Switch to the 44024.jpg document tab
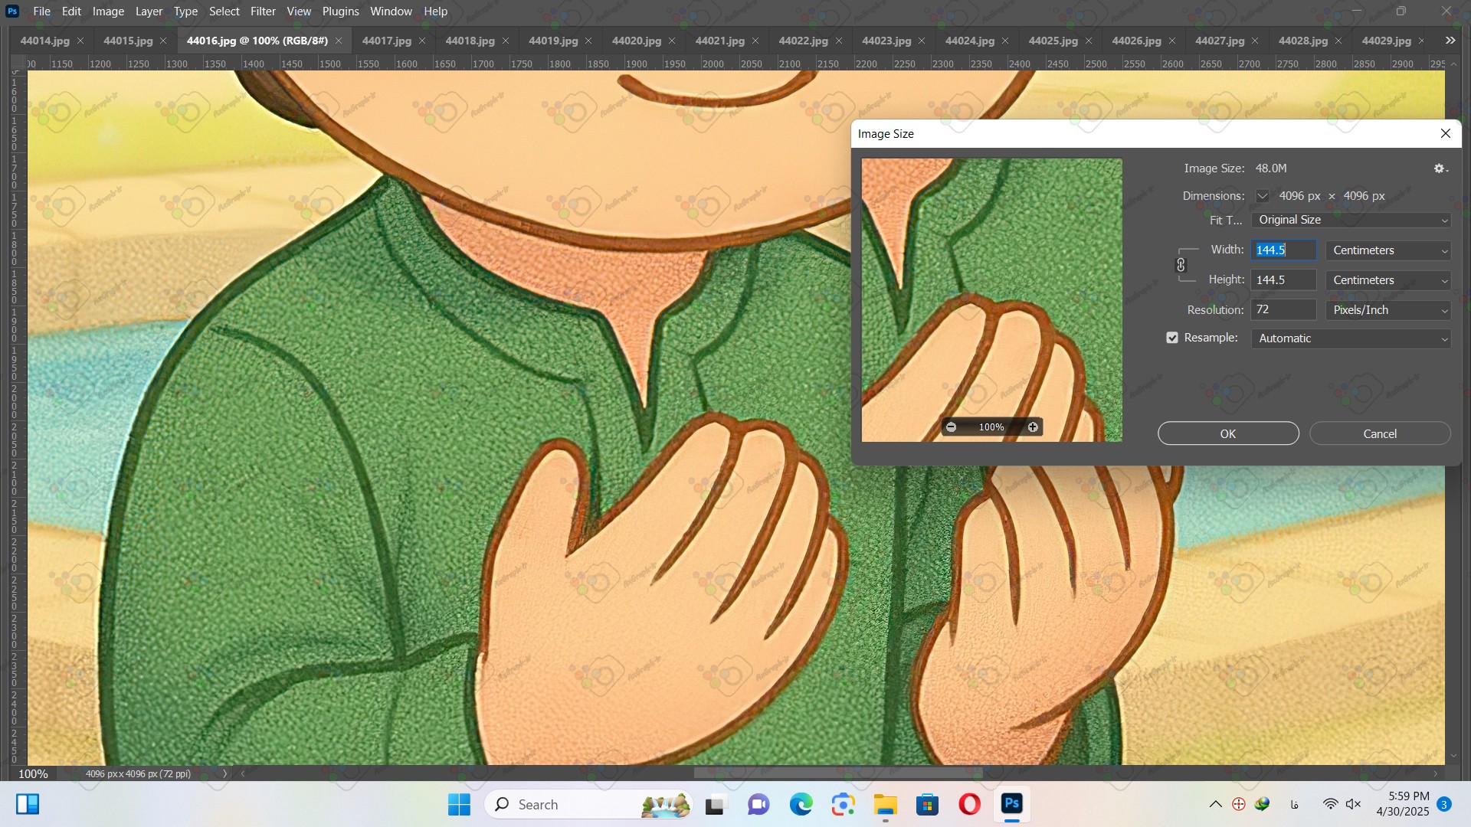Viewport: 1471px width, 827px height. click(970, 41)
